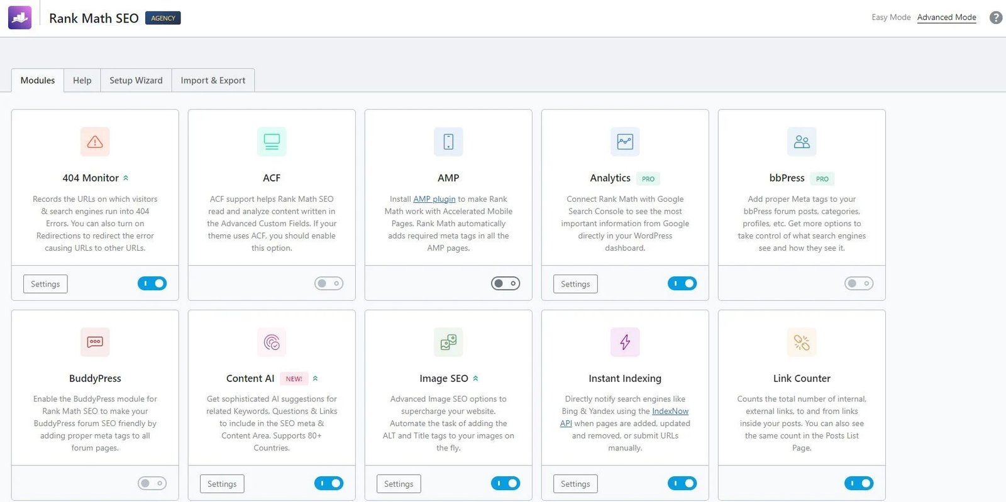The height and width of the screenshot is (502, 1006).
Task: Disable the Content AI module toggle
Action: click(x=329, y=483)
